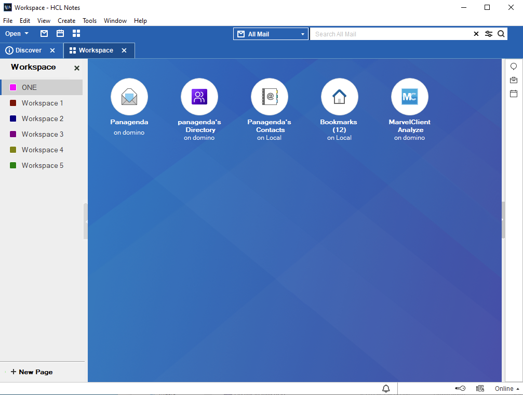Open the Calendar icon in toolbar
The image size is (523, 395).
pyautogui.click(x=60, y=33)
